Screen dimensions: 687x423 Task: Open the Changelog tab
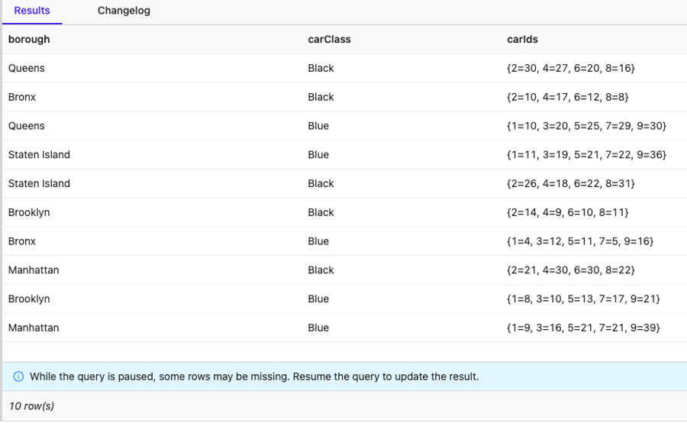coord(124,11)
